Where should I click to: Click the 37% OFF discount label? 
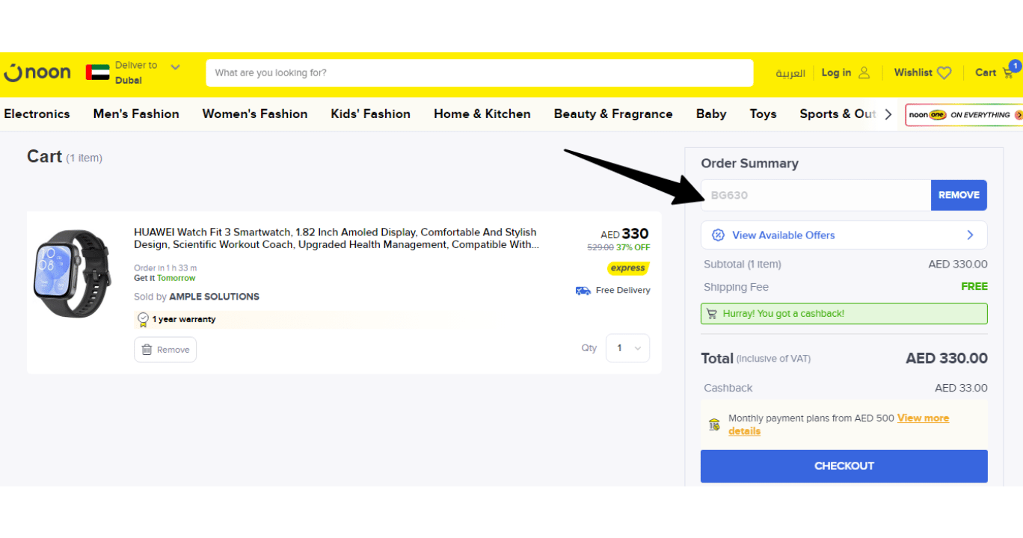click(633, 247)
